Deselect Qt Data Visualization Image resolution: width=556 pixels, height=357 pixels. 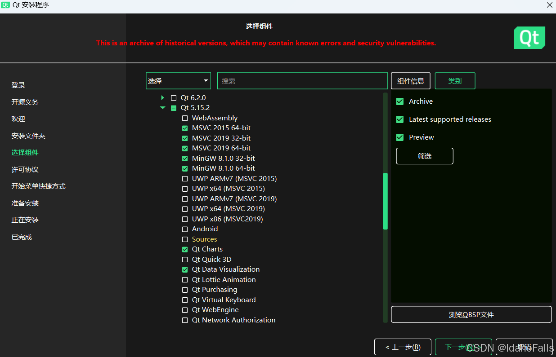(185, 269)
